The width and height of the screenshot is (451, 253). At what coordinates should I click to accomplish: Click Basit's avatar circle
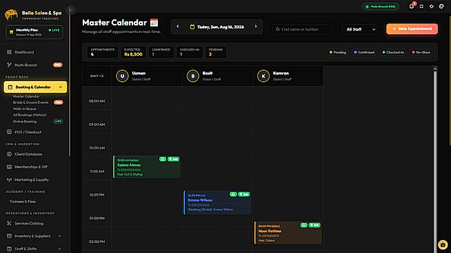(192, 76)
